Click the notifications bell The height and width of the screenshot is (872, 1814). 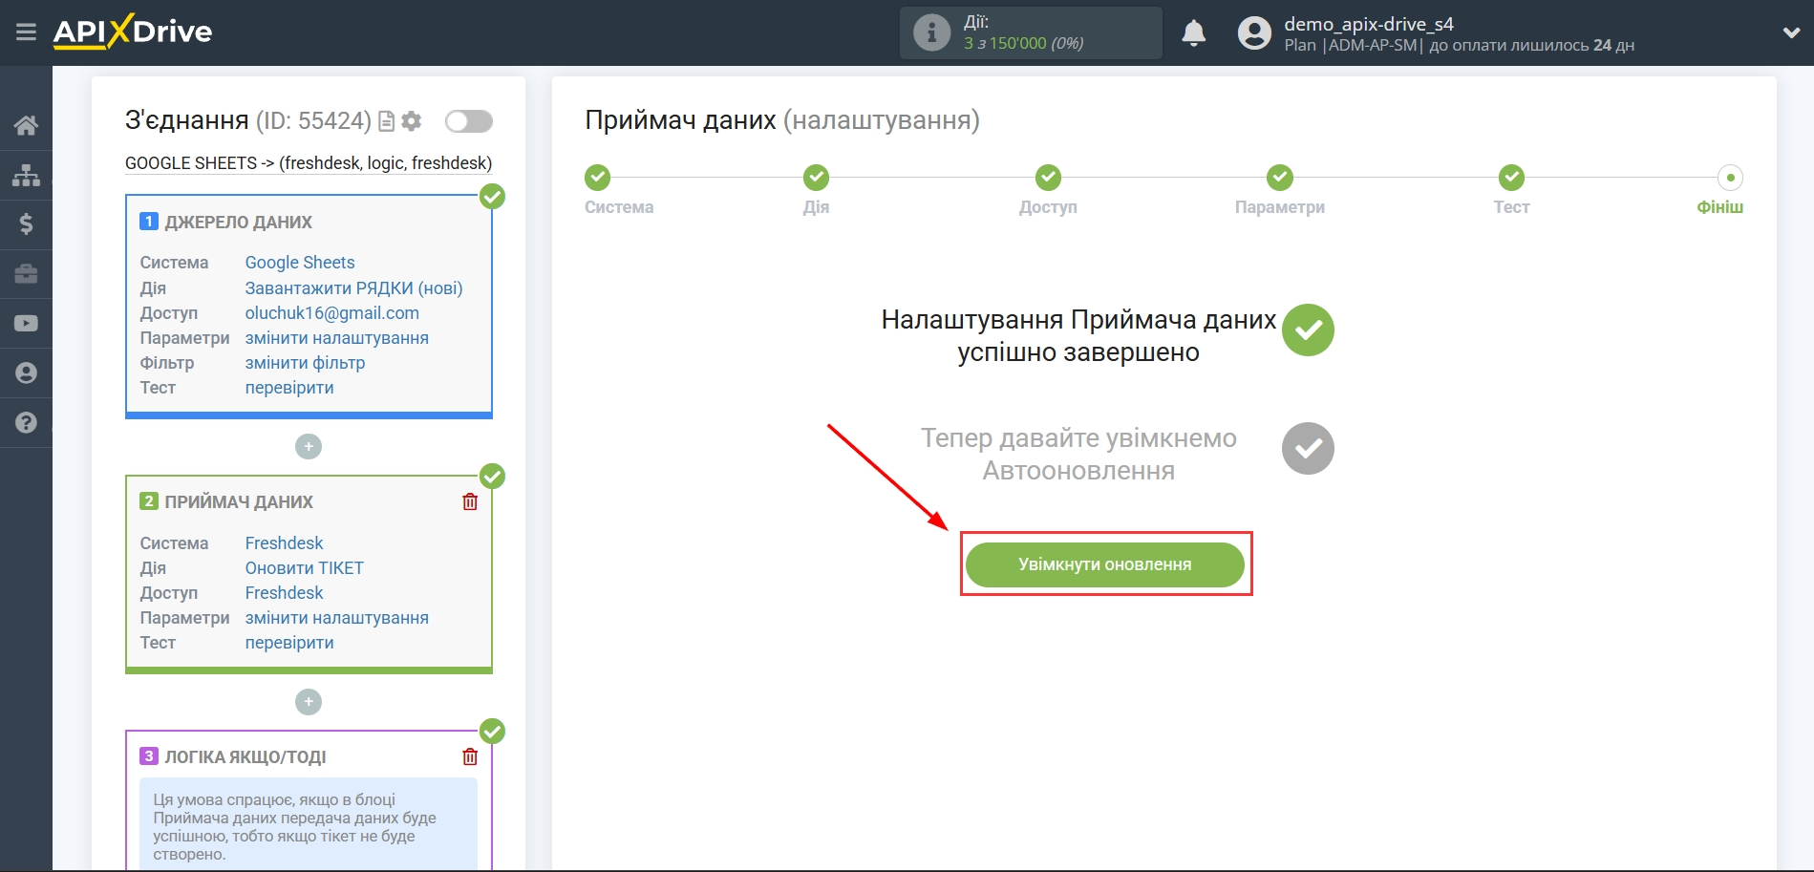[x=1194, y=33]
